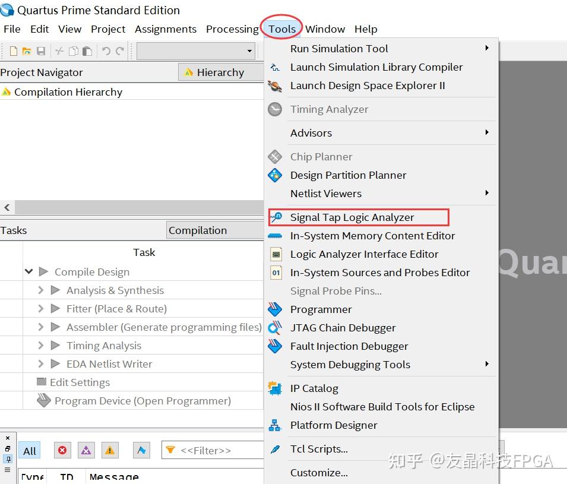Image resolution: width=567 pixels, height=484 pixels.
Task: Toggle the All messages filter
Action: click(29, 451)
